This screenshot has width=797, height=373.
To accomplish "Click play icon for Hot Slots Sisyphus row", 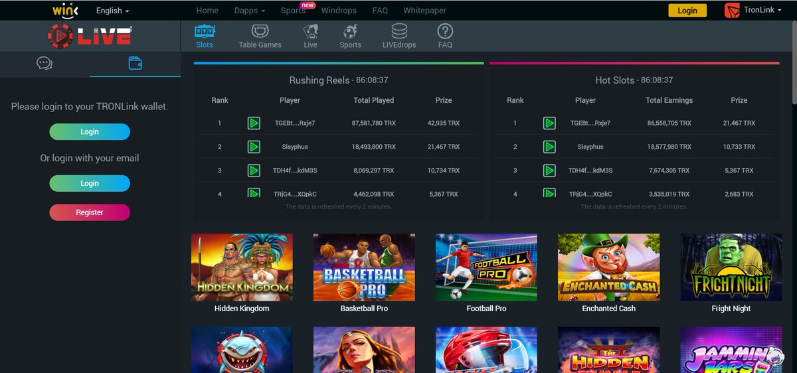I will [x=549, y=147].
